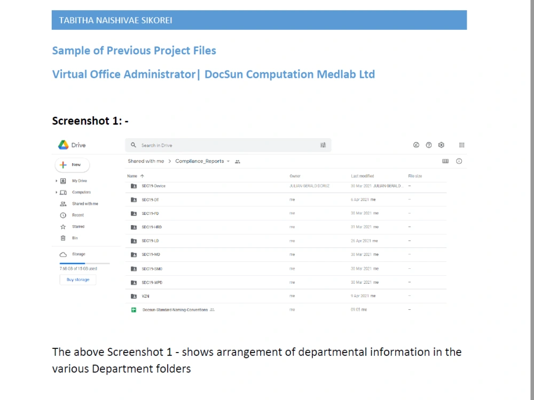Open the Compliance_Reports folder dropdown menu

229,161
